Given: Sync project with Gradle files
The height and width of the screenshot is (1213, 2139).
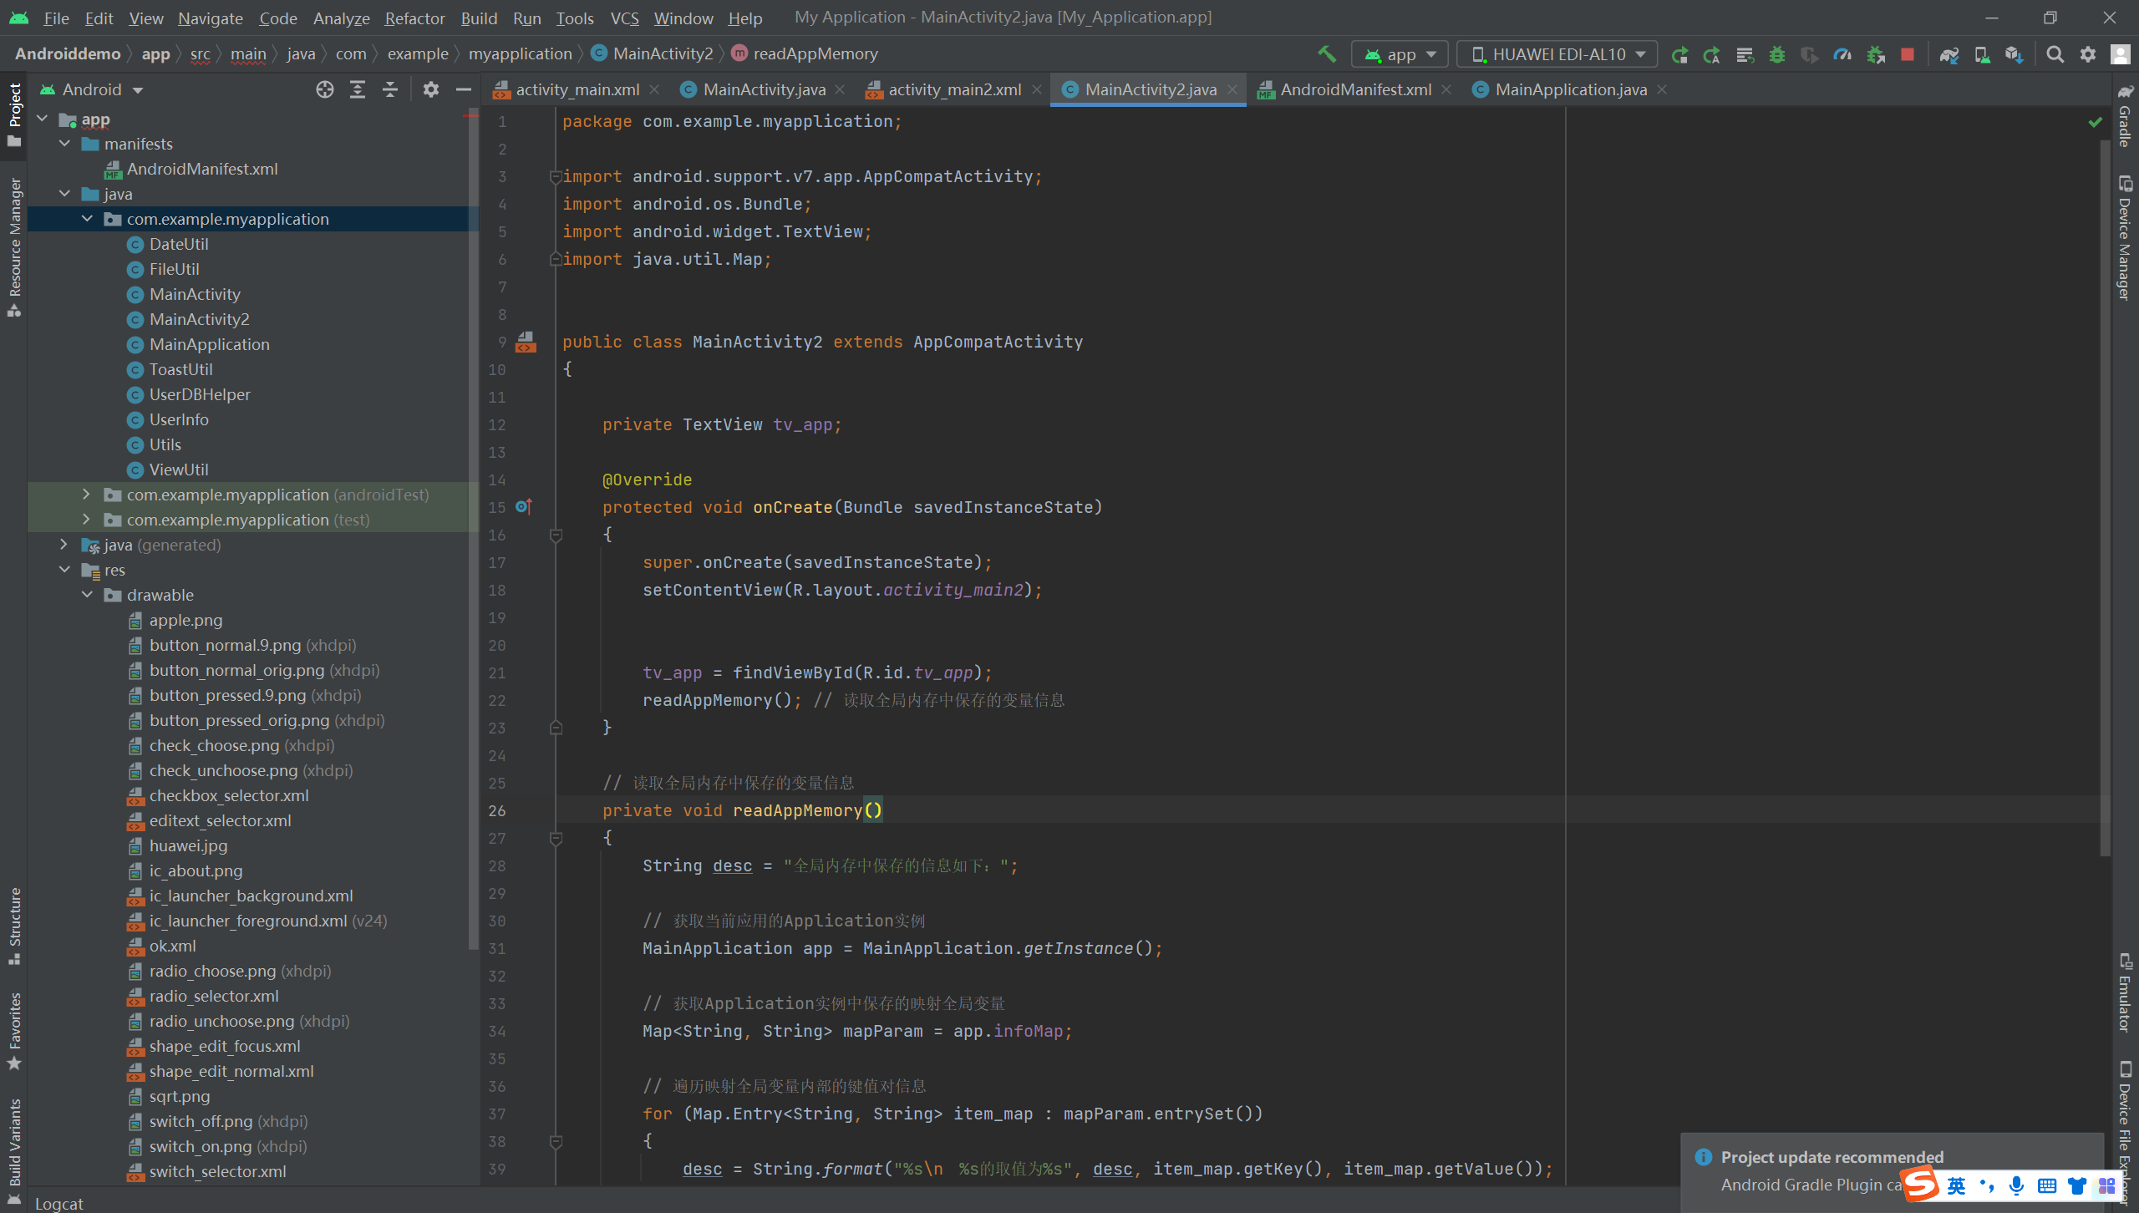Looking at the screenshot, I should coord(1948,54).
